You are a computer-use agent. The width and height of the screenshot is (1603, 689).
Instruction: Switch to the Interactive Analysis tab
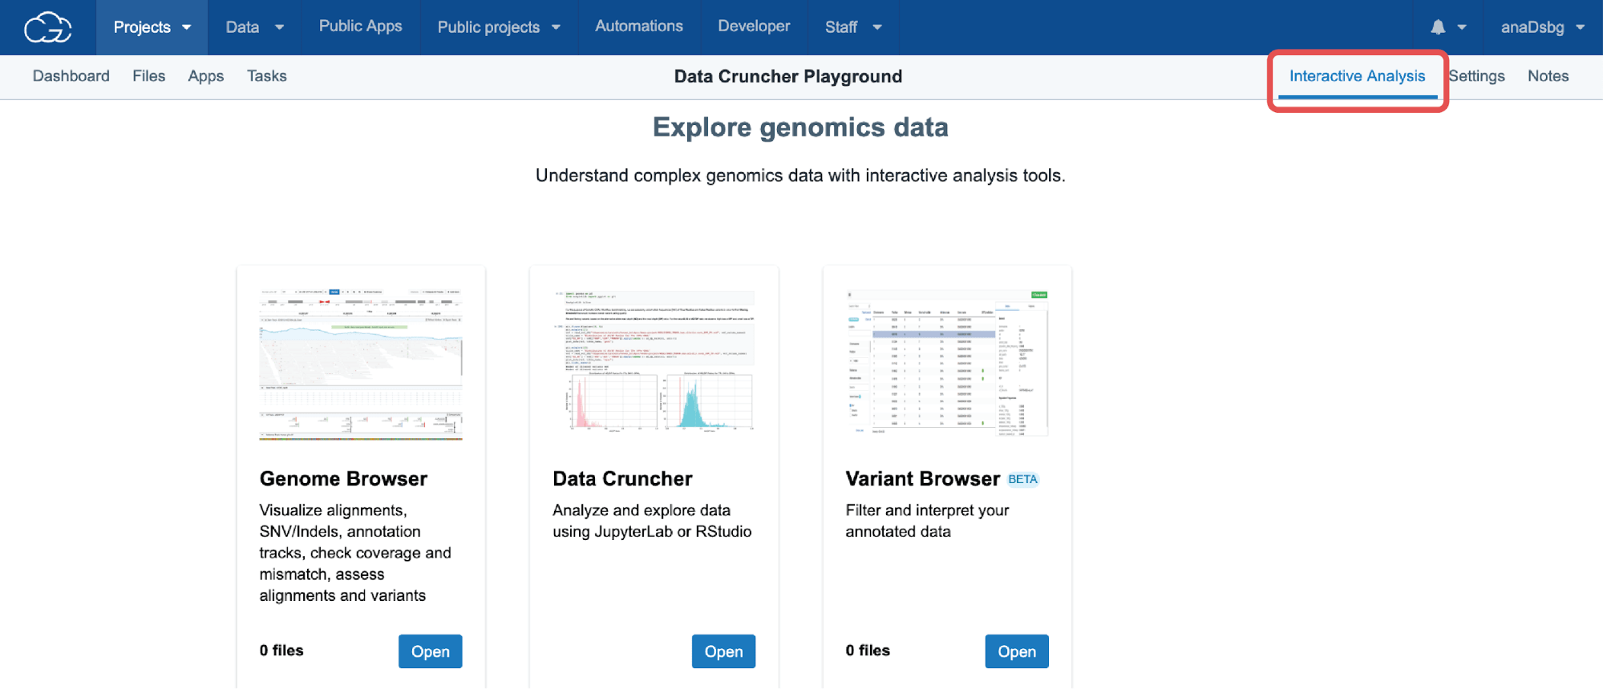pyautogui.click(x=1356, y=76)
